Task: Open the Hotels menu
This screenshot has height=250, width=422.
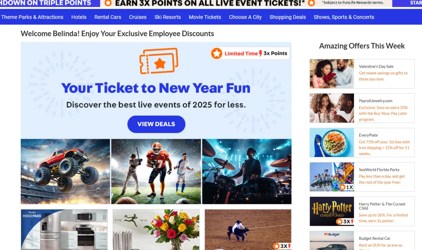Action: pos(79,17)
